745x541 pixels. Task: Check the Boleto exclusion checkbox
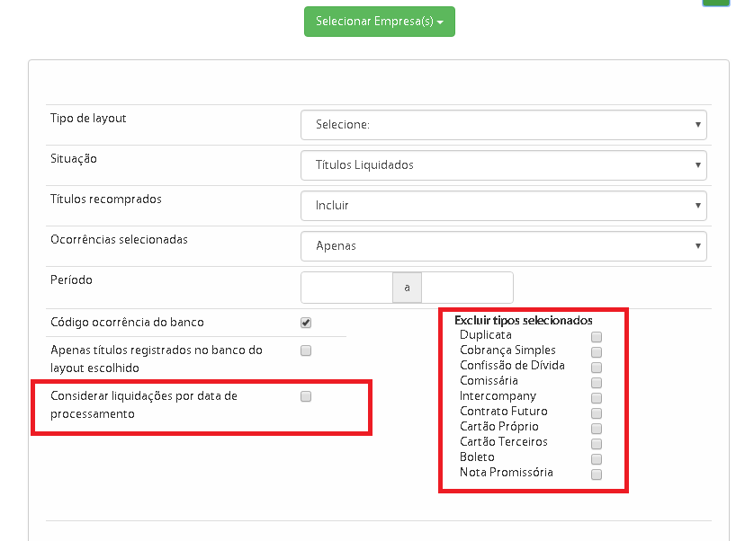click(x=597, y=459)
